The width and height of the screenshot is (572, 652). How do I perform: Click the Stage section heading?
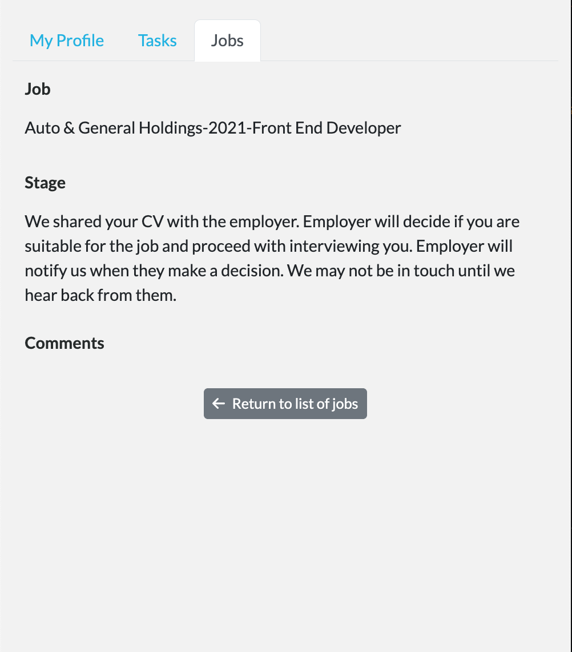(x=45, y=182)
